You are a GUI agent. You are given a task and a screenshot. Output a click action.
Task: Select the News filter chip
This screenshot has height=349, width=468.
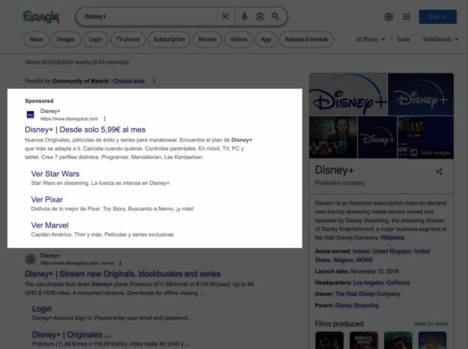[36, 40]
